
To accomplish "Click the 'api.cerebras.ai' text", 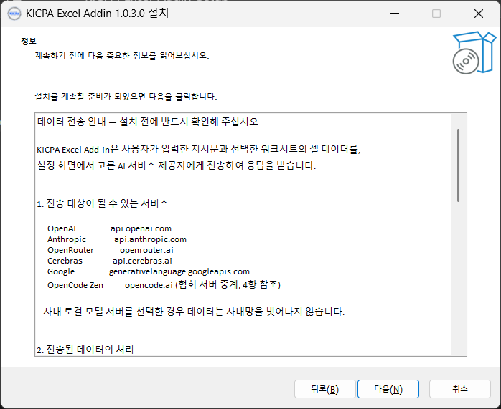I will point(142,261).
